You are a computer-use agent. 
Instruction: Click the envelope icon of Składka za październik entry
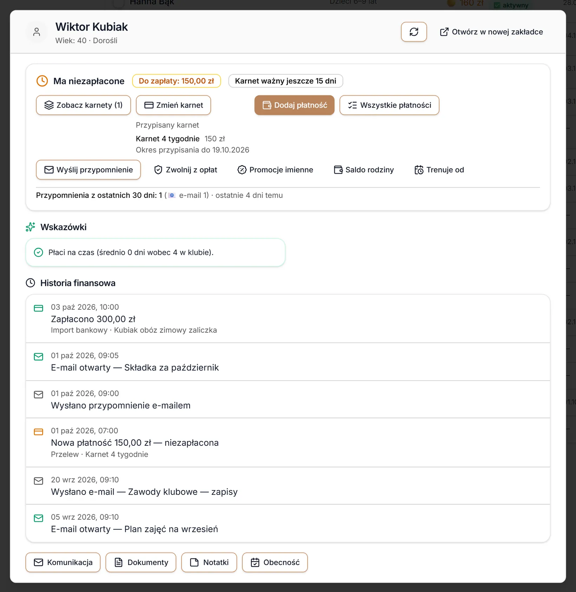tap(39, 357)
